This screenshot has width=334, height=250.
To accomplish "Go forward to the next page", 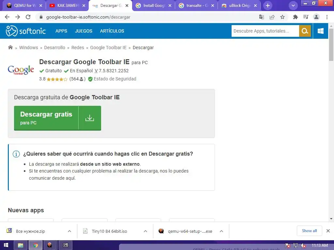I will tap(18, 17).
